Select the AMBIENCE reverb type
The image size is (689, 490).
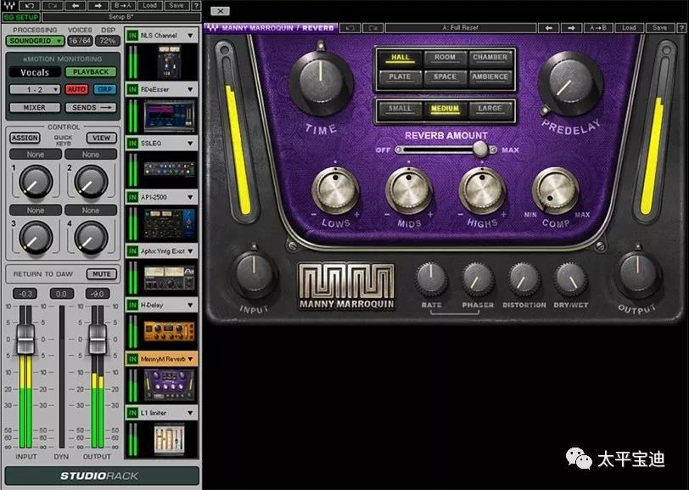point(490,77)
